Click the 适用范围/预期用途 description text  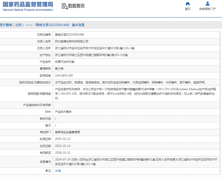point(135,94)
